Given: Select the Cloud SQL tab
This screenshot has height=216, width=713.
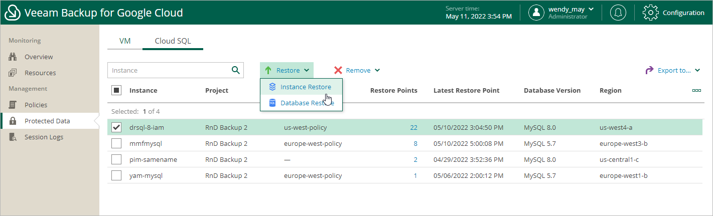Looking at the screenshot, I should click(x=173, y=41).
